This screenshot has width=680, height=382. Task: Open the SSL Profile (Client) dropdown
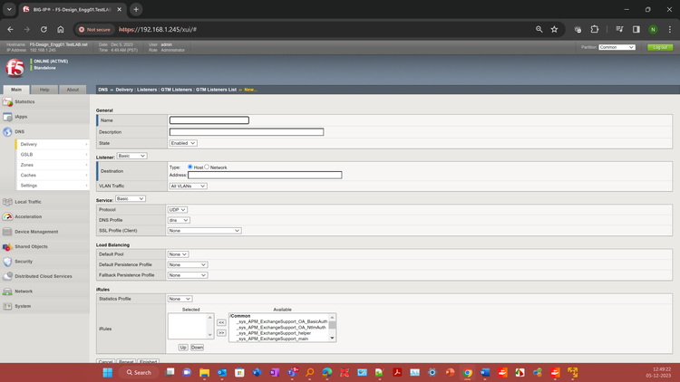tap(205, 231)
